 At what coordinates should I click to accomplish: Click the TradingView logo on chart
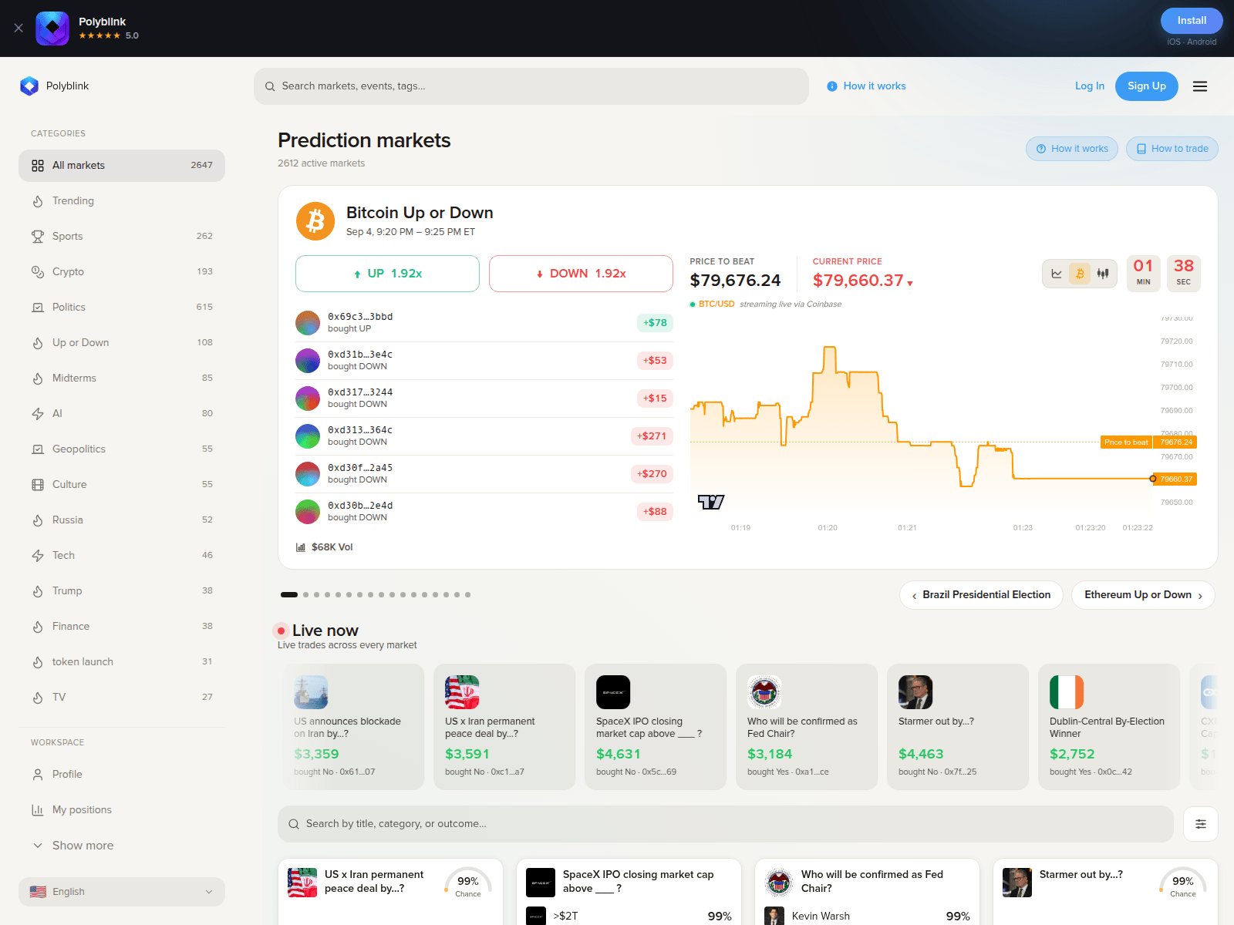point(711,503)
